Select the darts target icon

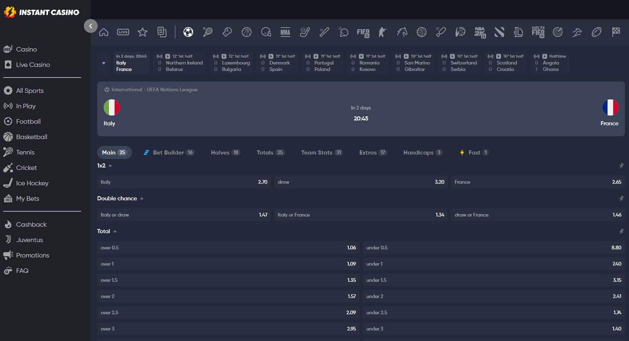tap(558, 32)
